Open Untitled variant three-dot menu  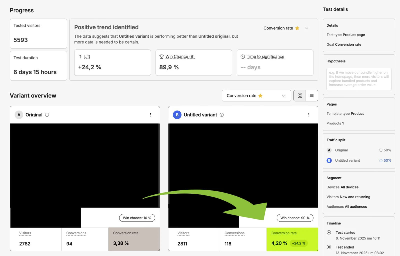click(309, 115)
